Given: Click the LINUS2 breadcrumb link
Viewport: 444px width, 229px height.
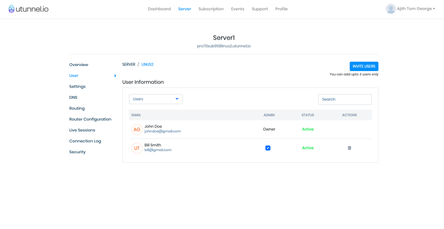Looking at the screenshot, I should pyautogui.click(x=147, y=65).
